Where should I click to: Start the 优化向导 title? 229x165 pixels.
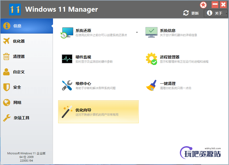tap(83, 110)
